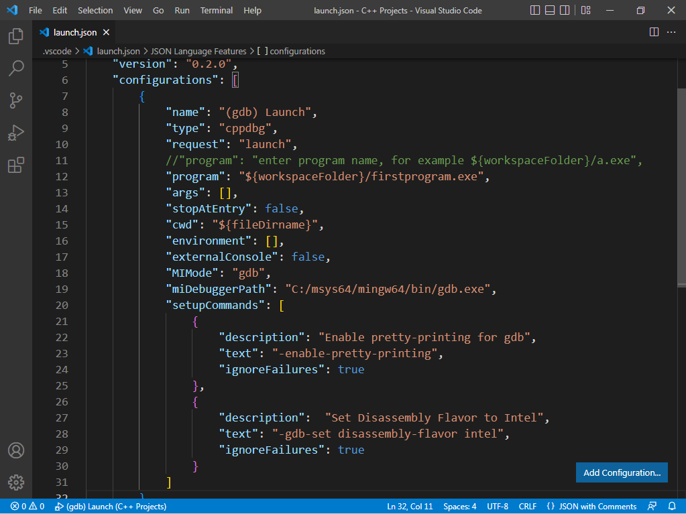Open the Selection menu
686x514 pixels.
click(95, 11)
